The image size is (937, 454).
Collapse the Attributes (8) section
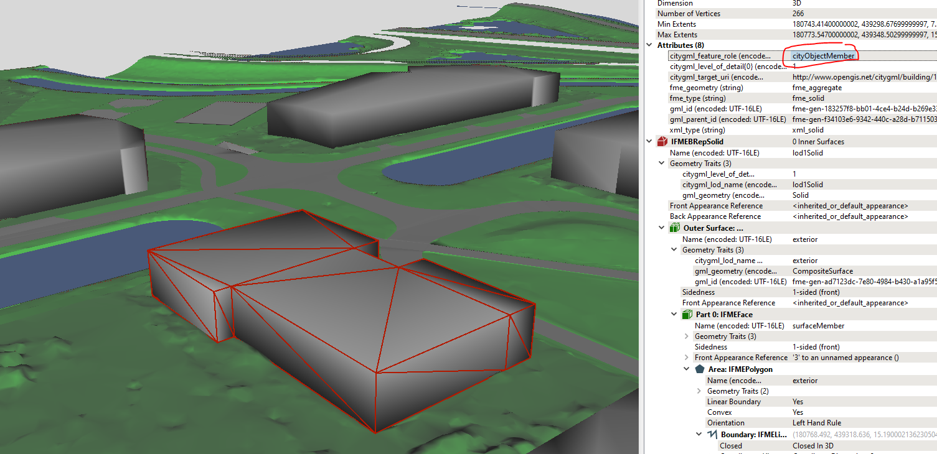[651, 45]
